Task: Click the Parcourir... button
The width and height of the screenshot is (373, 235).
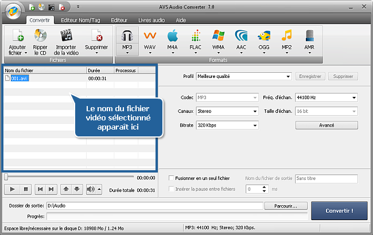Action: click(x=286, y=205)
